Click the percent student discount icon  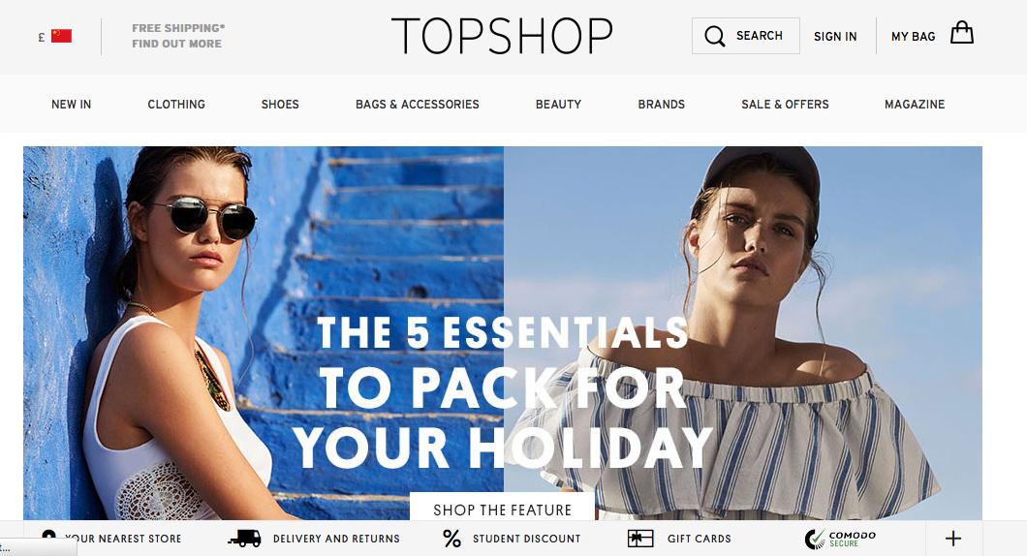click(x=451, y=539)
